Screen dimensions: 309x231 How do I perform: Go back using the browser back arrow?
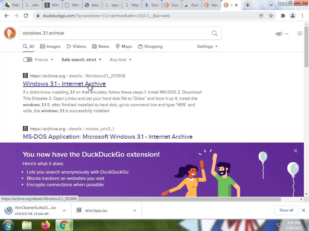pyautogui.click(x=7, y=16)
